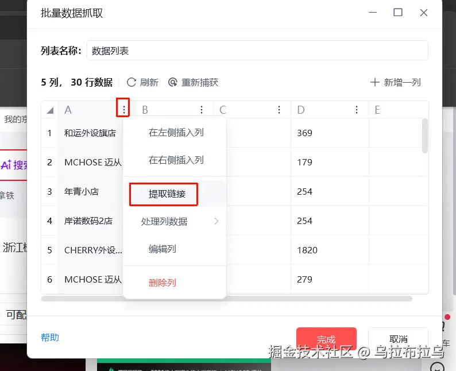Select row number 6

[x=50, y=280]
